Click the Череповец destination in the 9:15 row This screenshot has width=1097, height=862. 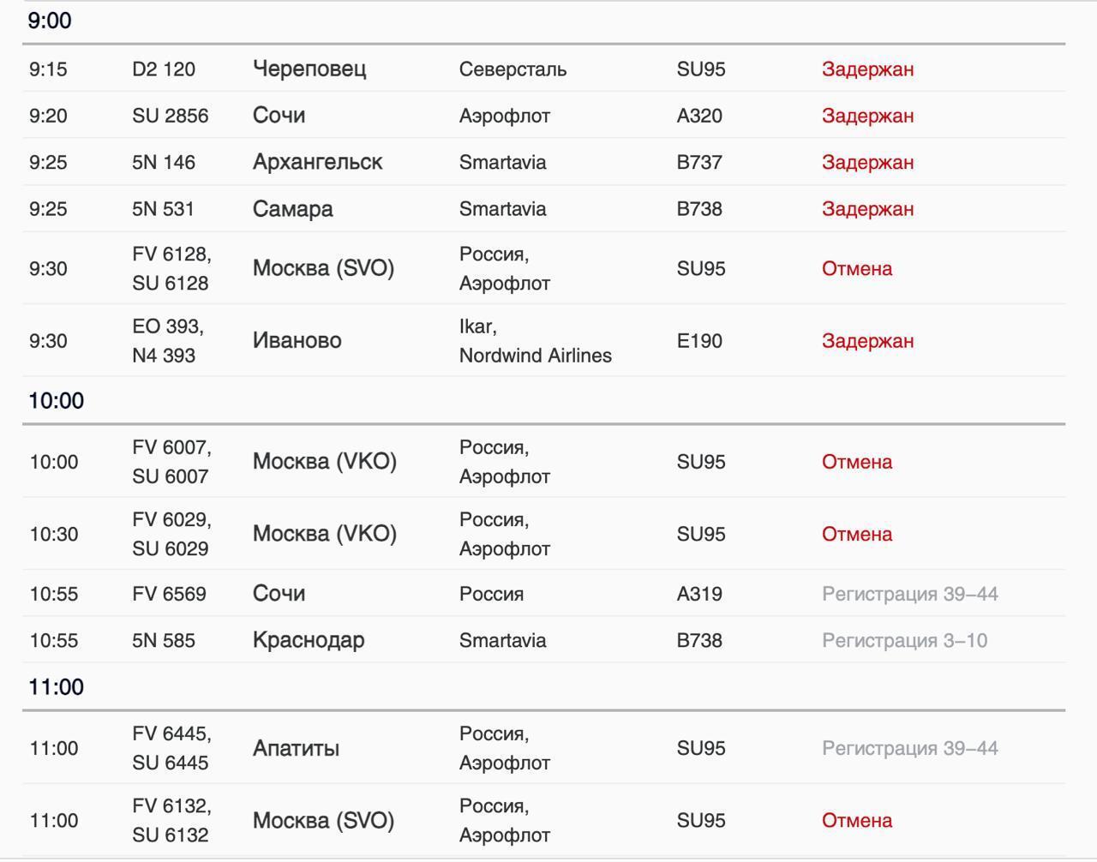[x=309, y=69]
